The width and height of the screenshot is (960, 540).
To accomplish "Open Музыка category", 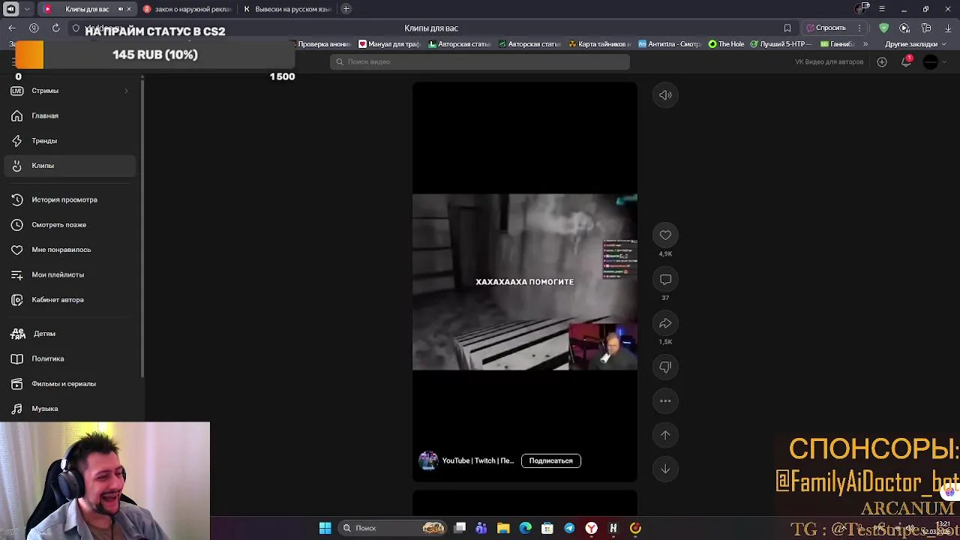I will click(x=70, y=409).
